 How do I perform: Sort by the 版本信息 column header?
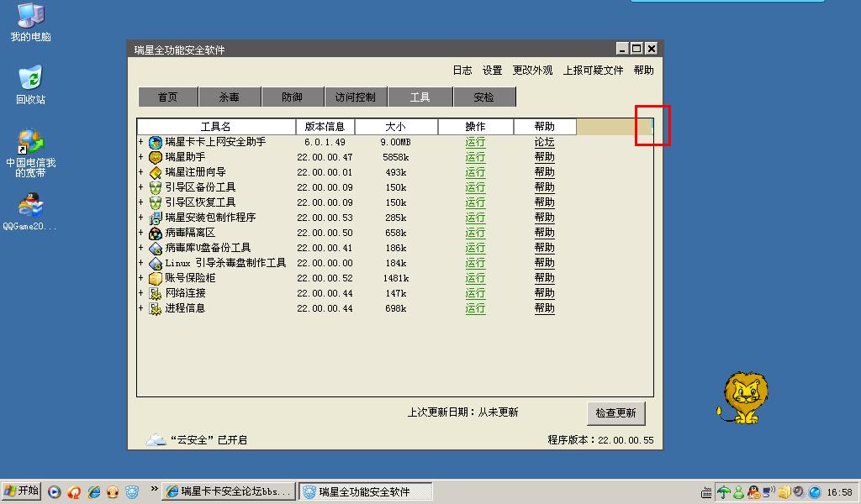point(325,127)
